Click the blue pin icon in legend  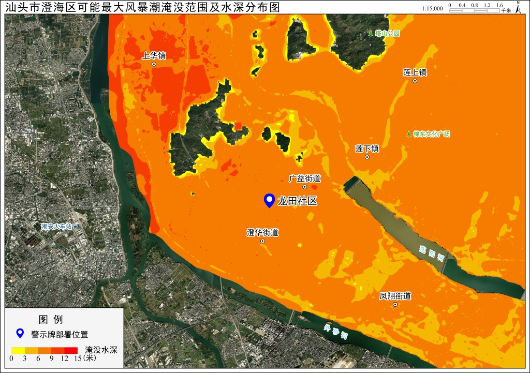(x=20, y=334)
